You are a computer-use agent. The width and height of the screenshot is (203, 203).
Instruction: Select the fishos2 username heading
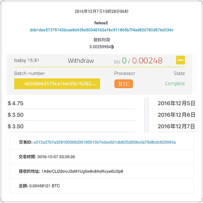click(x=101, y=23)
